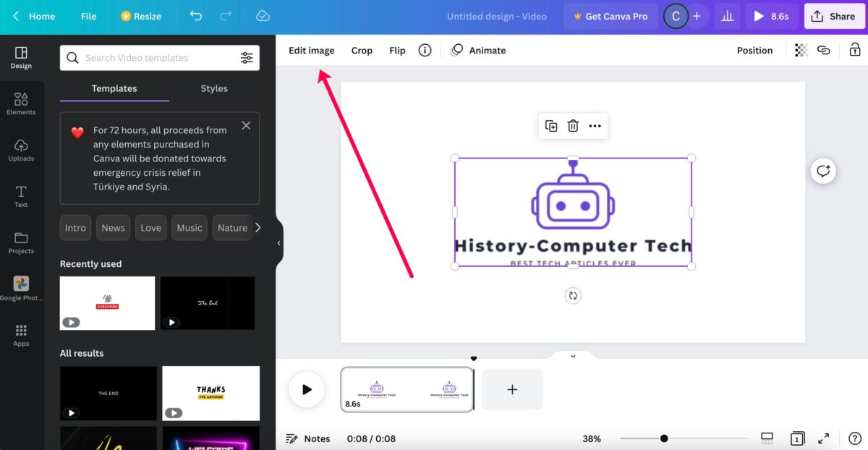Choose the black The End recently used template
This screenshot has width=868, height=450.
pyautogui.click(x=208, y=303)
